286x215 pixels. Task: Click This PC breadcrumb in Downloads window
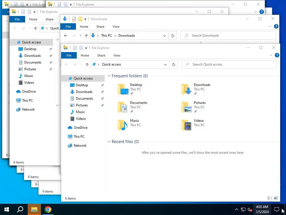[x=106, y=36]
